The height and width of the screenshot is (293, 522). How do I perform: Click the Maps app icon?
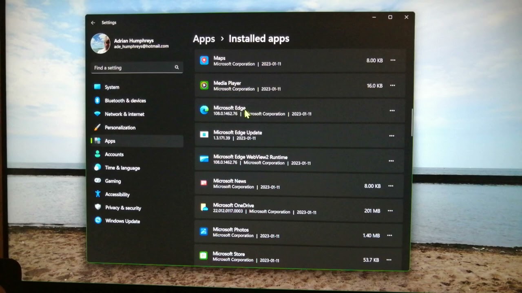[204, 61]
